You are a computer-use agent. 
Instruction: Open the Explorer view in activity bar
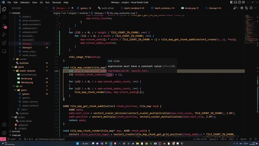[x=4, y=9]
